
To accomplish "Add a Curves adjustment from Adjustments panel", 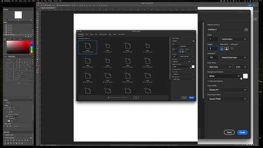I will tap(11, 140).
